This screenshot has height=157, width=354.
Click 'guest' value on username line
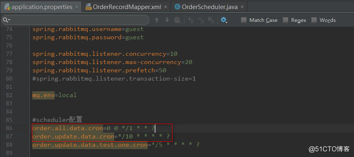pos(134,29)
